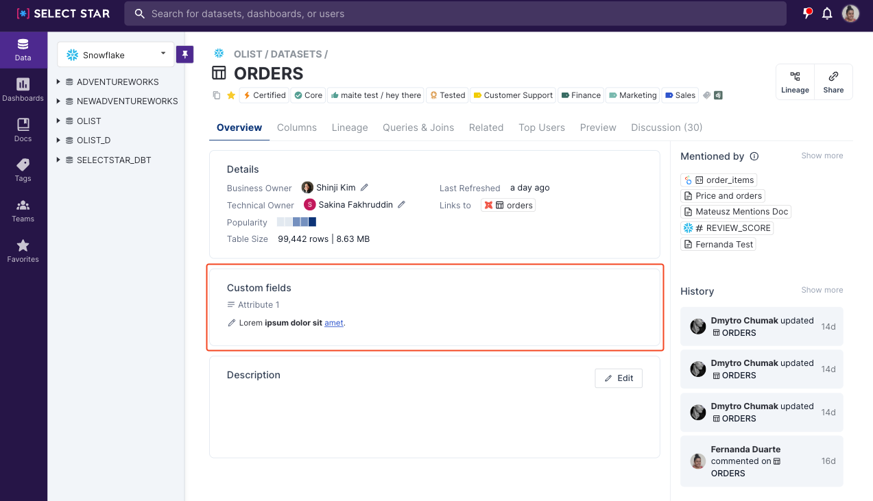
Task: Toggle the sidebar pin button
Action: tap(184, 54)
